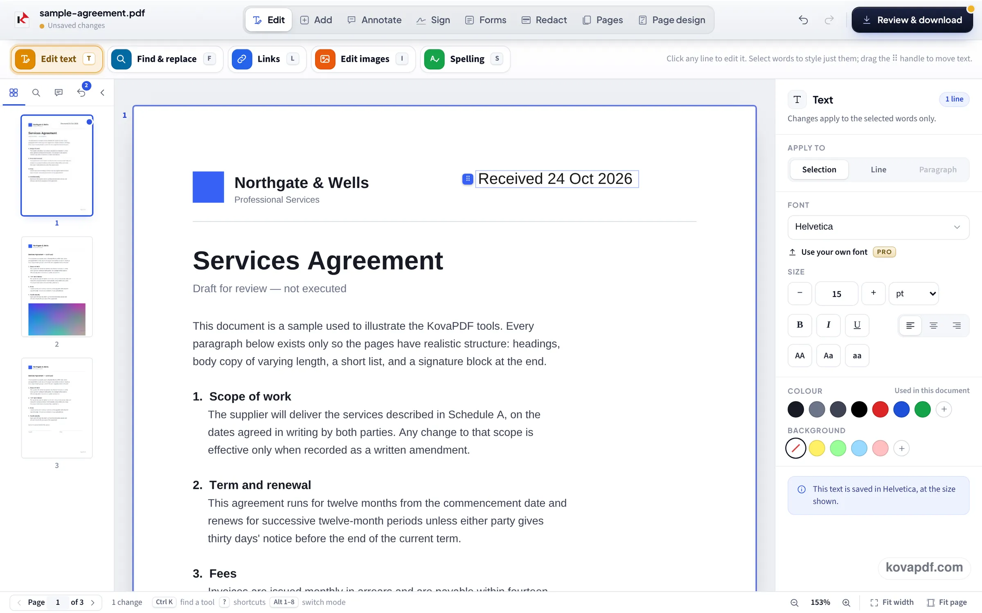Viewport: 982px width, 613px height.
Task: Click the font size field showing 15
Action: (x=836, y=293)
